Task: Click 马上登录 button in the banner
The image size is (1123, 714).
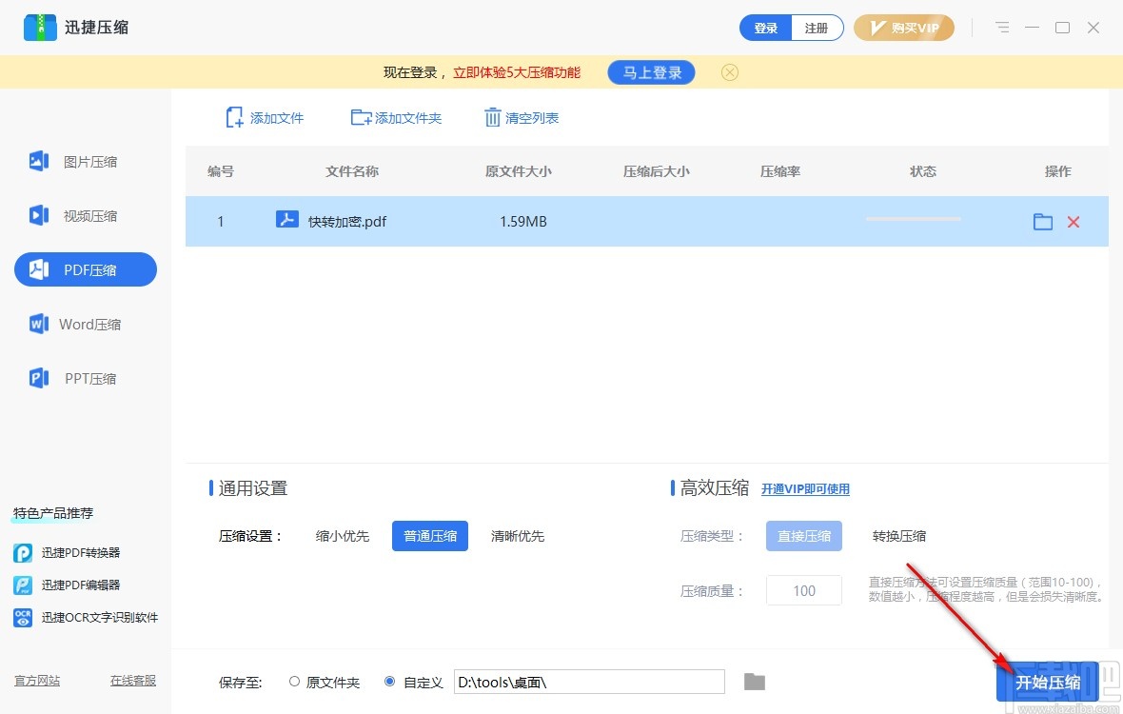Action: pos(651,72)
